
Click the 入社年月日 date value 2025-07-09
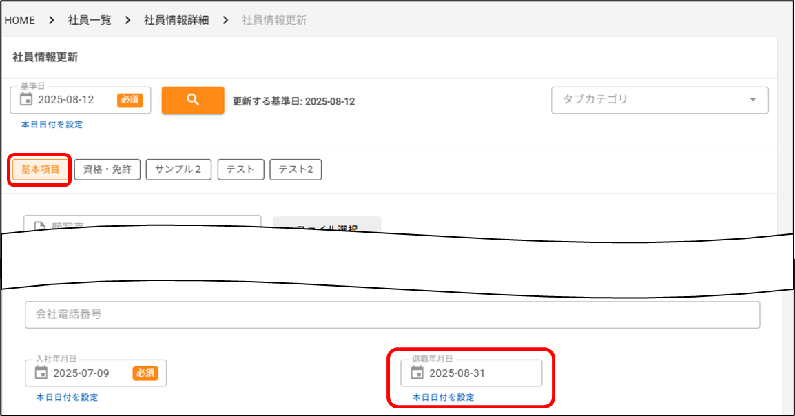tap(81, 373)
